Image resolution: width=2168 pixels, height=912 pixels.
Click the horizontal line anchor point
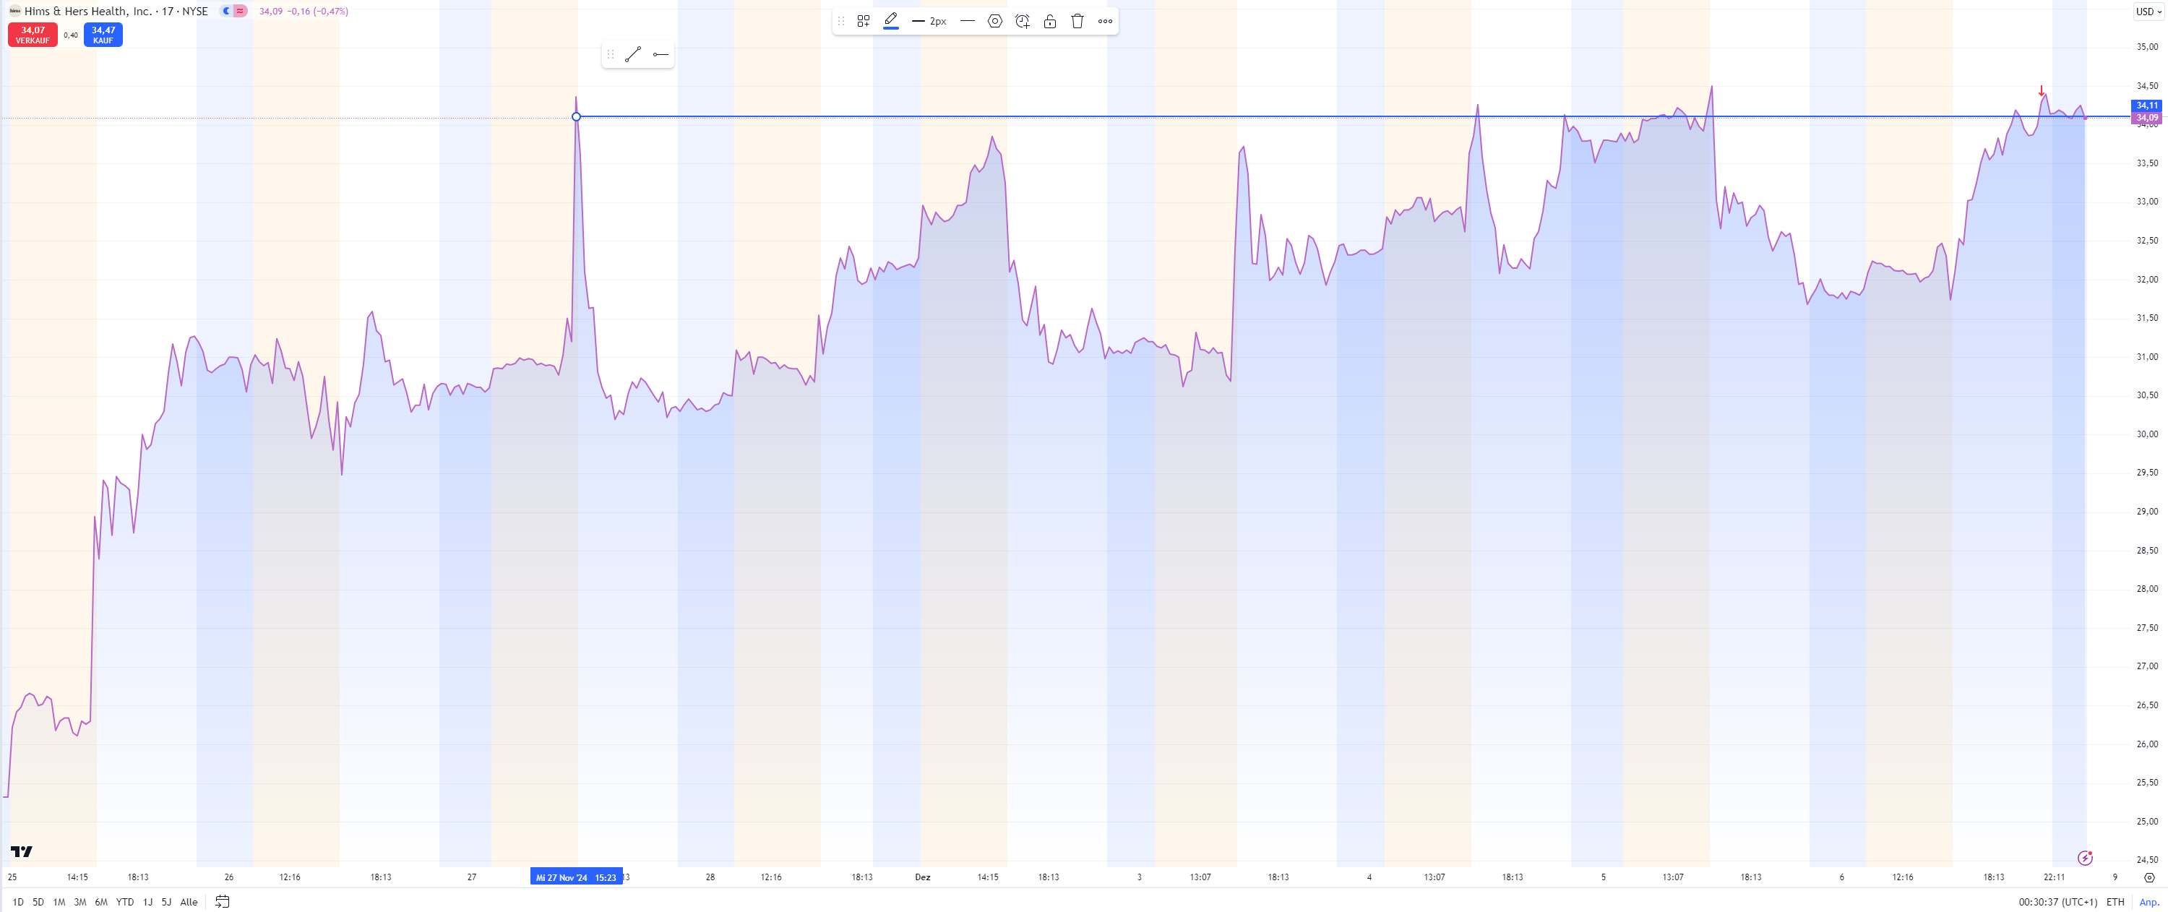(x=576, y=117)
